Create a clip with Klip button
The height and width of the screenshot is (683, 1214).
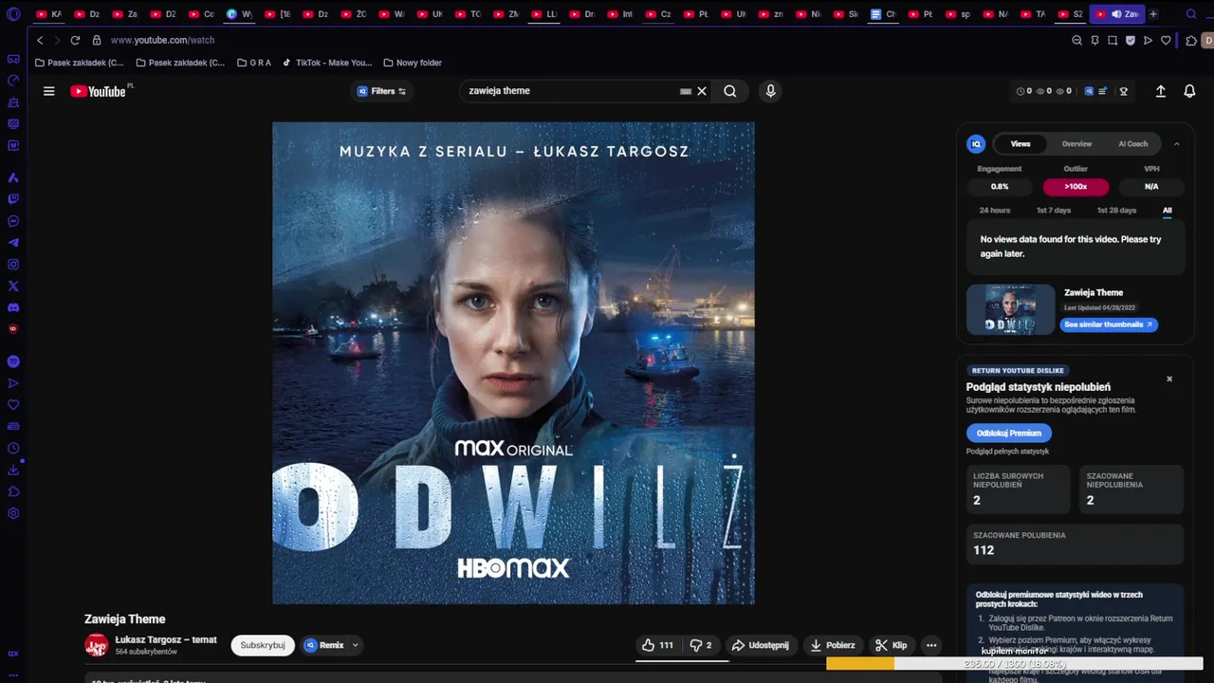point(891,645)
